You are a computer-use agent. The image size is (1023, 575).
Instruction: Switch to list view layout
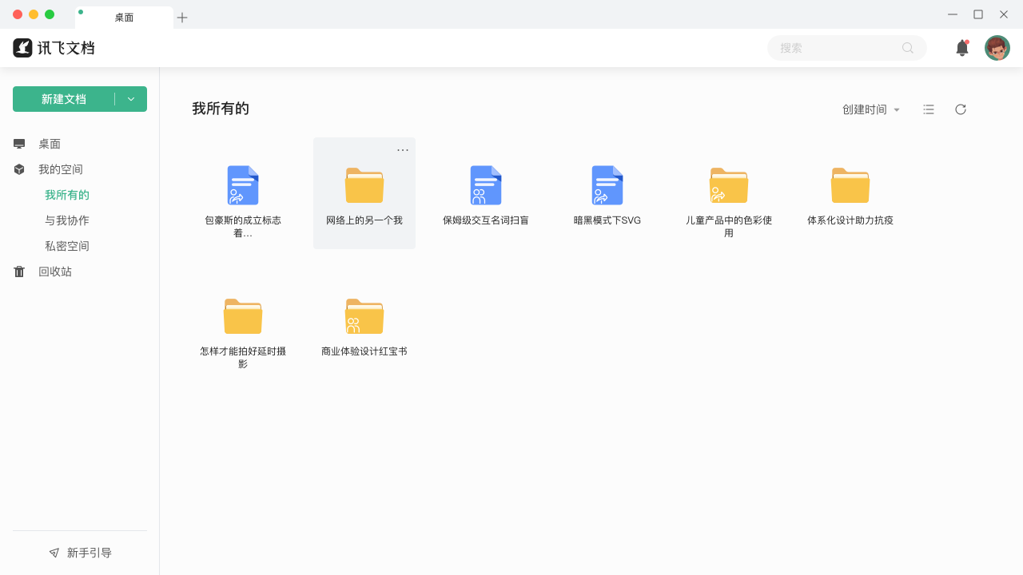pyautogui.click(x=929, y=109)
